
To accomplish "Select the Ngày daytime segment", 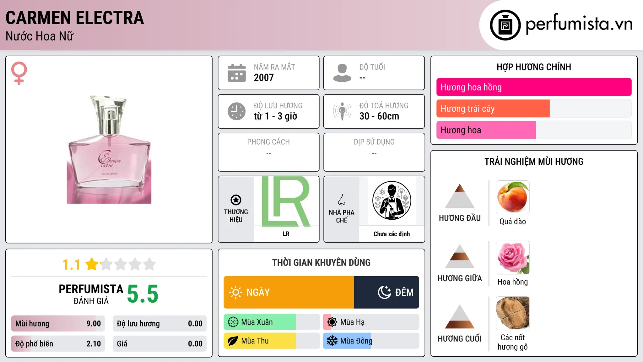I will coord(289,292).
